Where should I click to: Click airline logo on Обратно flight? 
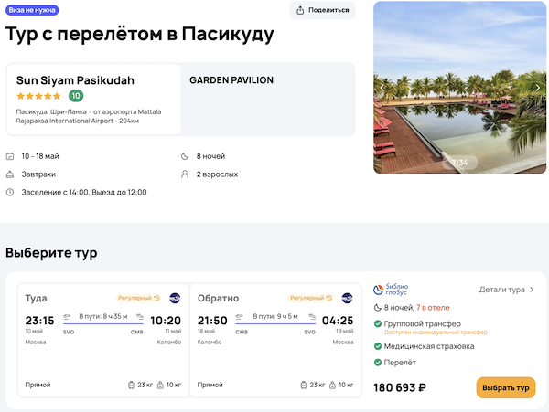[348, 298]
